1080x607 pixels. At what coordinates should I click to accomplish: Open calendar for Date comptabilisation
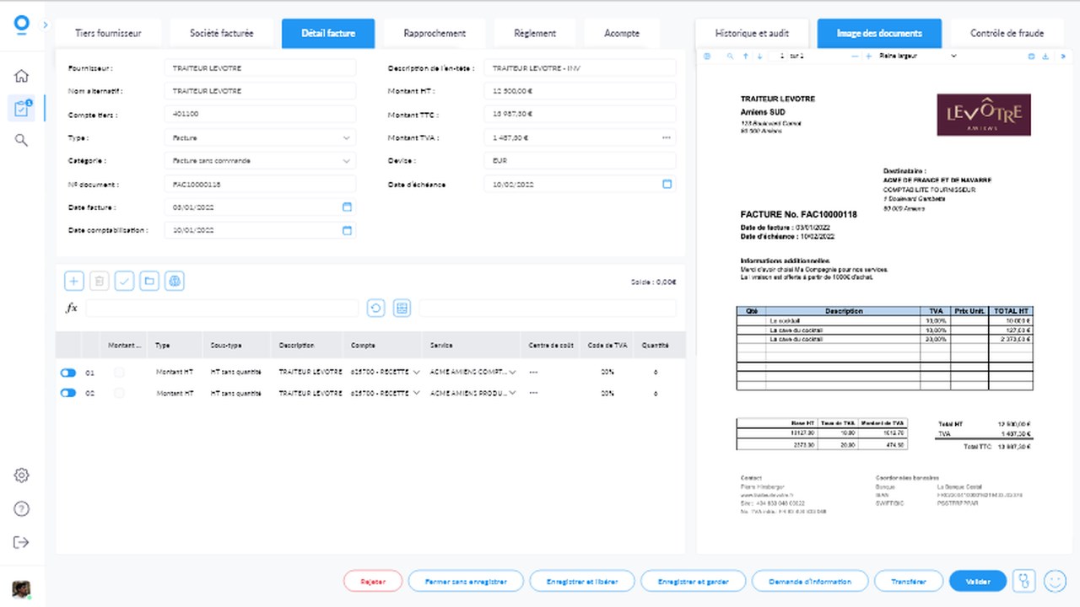(x=347, y=230)
